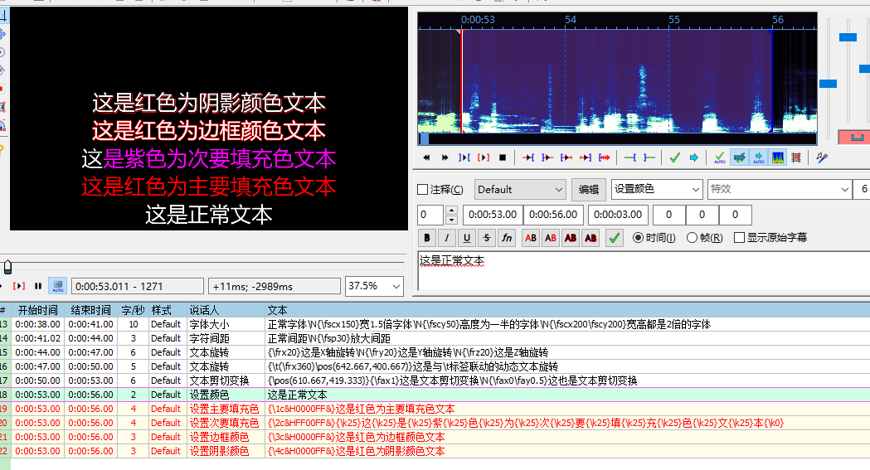Go to next line in audio toolbar

pos(445,158)
